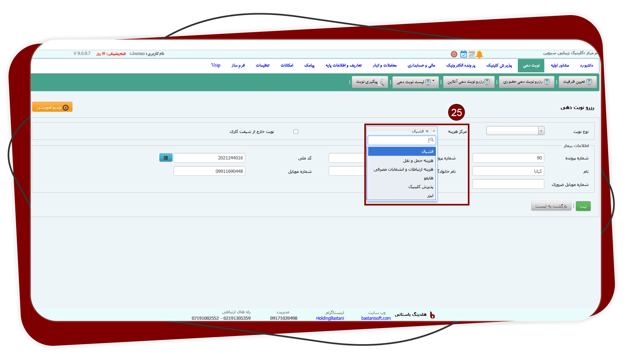Open HoldingBastani Instagram link
This screenshot has width=629, height=354.
coord(330,318)
